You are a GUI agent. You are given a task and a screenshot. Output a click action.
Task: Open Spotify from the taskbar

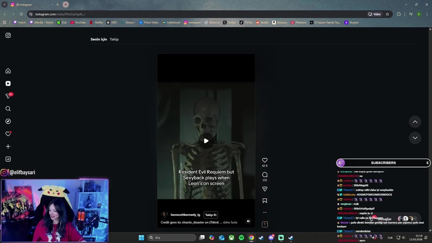tap(241, 238)
